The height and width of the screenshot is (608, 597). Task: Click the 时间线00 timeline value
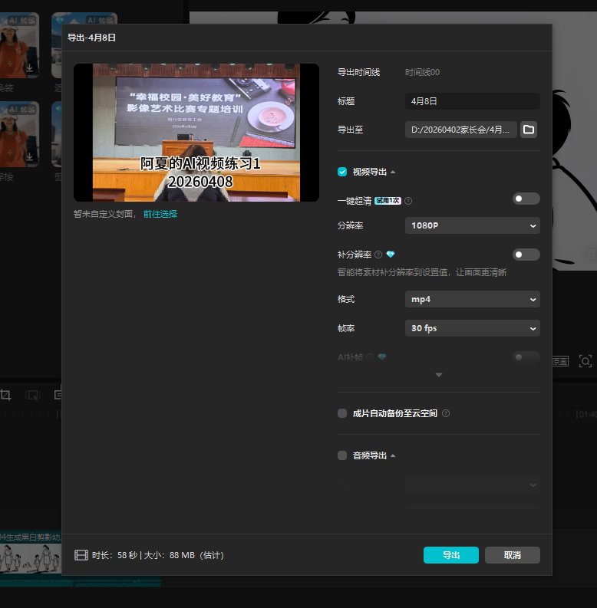click(x=422, y=73)
